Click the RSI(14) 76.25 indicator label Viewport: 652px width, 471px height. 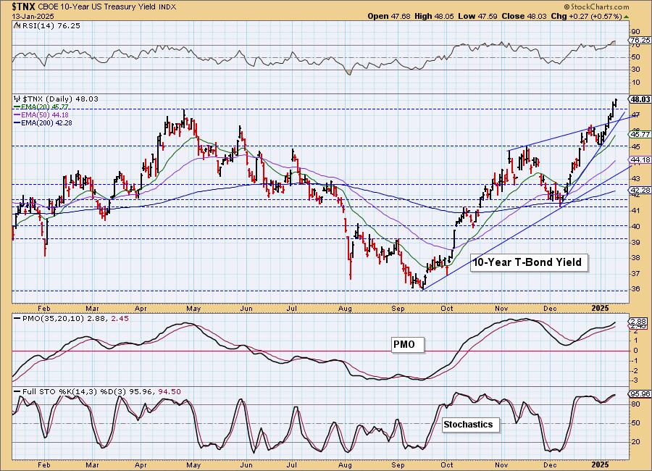tap(50, 25)
